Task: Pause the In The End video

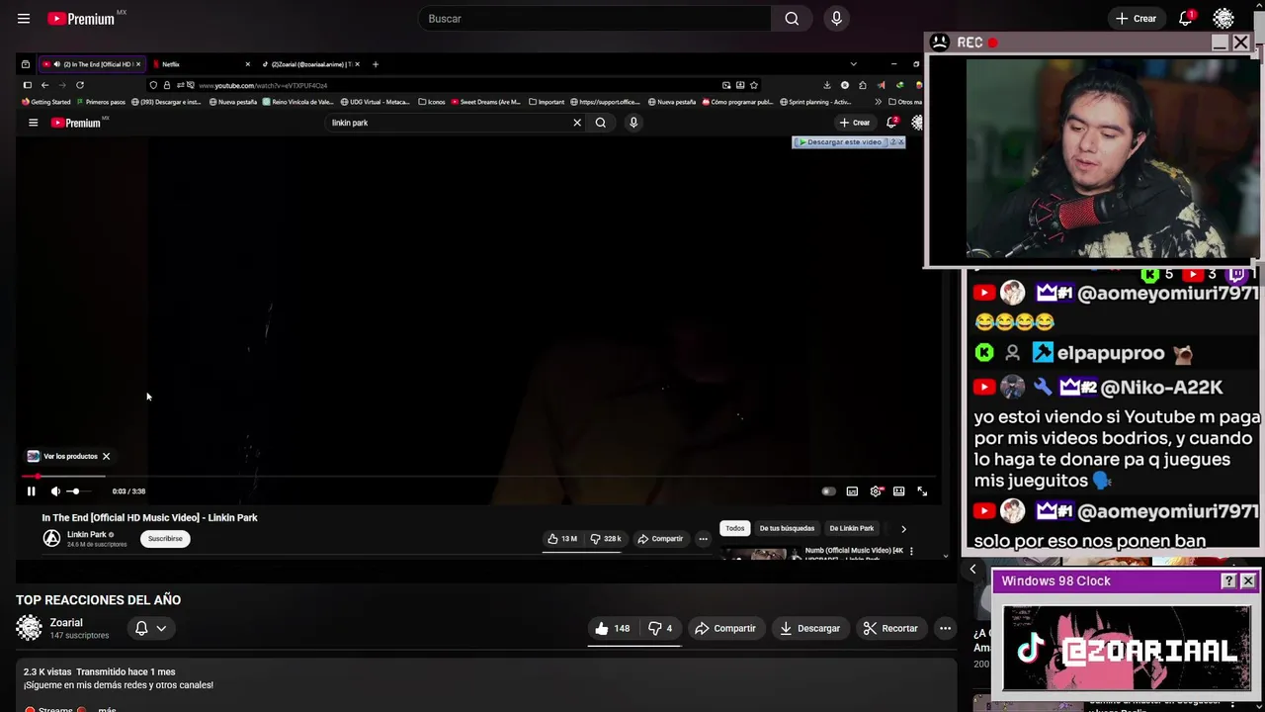Action: pyautogui.click(x=31, y=491)
